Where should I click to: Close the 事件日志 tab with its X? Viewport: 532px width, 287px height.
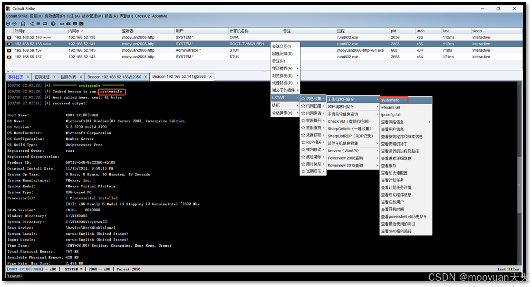pyautogui.click(x=28, y=77)
